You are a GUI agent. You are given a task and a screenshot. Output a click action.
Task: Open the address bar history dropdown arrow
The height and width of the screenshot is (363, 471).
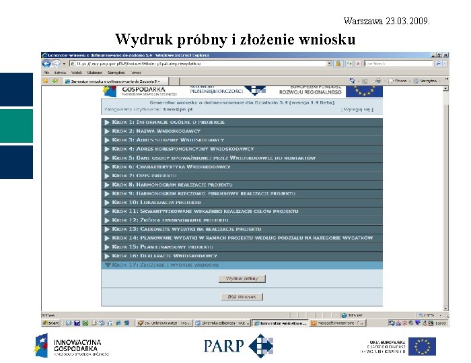coord(330,63)
